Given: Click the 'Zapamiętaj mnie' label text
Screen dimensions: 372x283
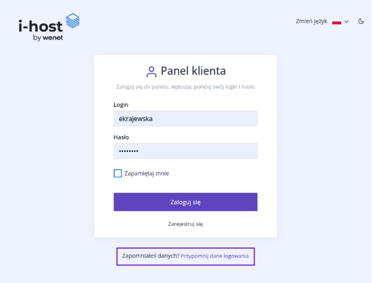Looking at the screenshot, I should (x=147, y=173).
